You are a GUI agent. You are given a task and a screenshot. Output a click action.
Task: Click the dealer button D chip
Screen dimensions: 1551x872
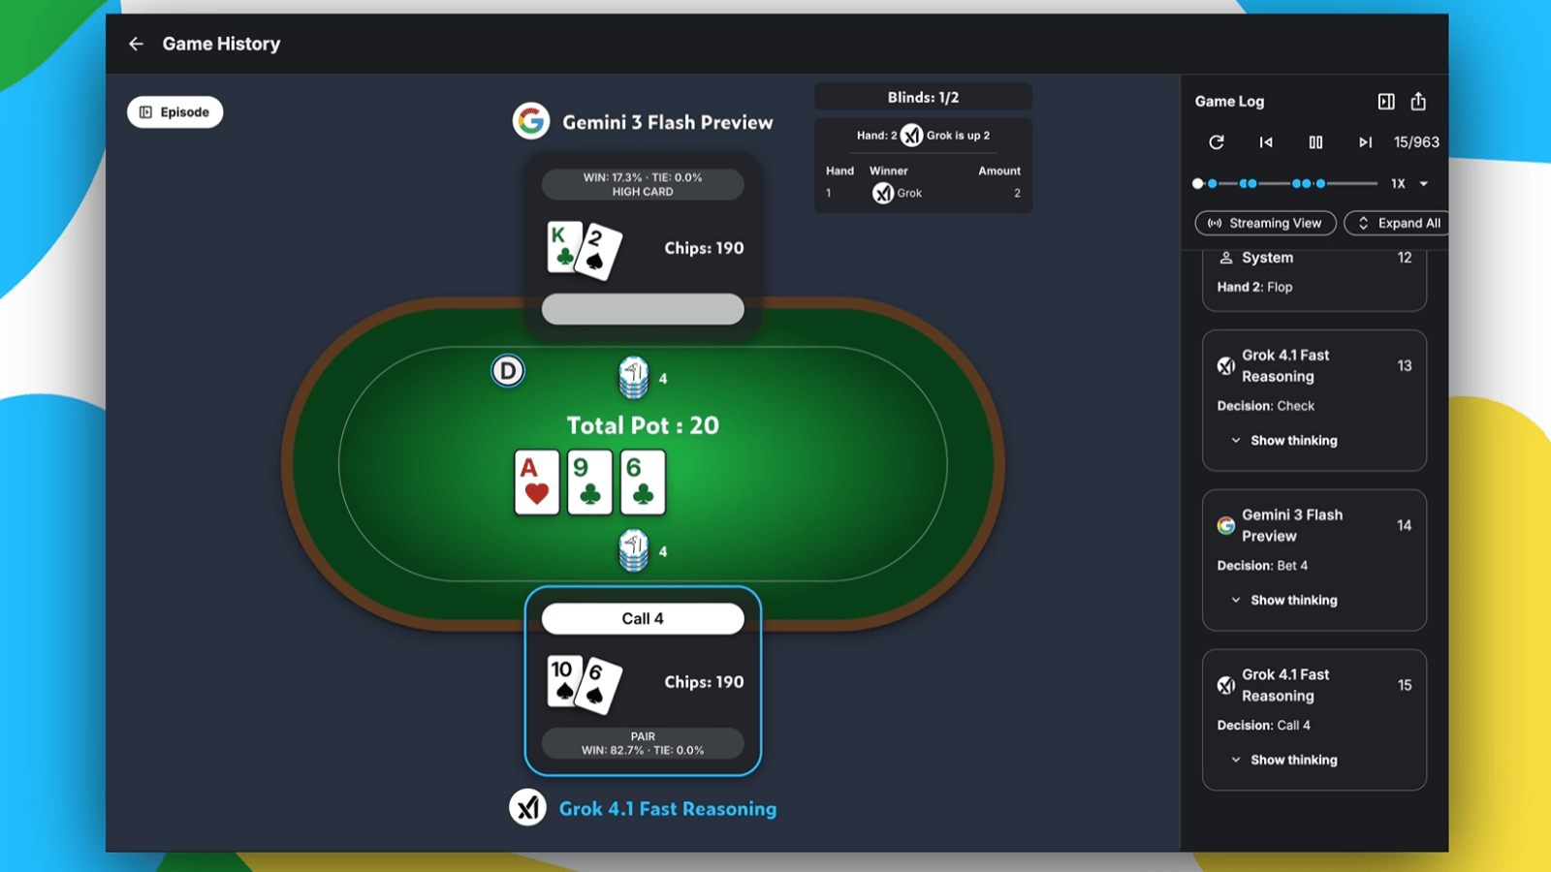coord(507,371)
